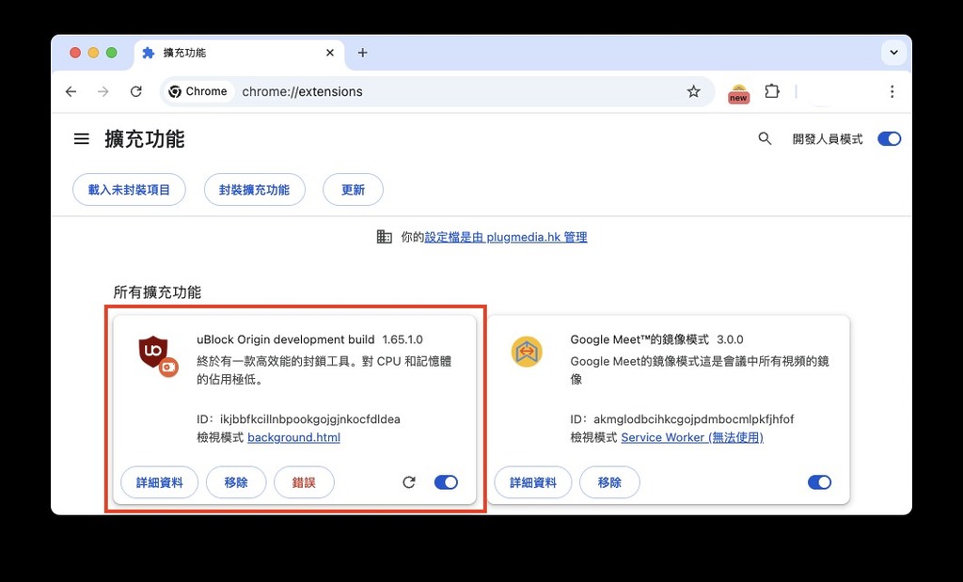Open the plugmedia.hk managed profile link
963x582 pixels.
(x=505, y=237)
